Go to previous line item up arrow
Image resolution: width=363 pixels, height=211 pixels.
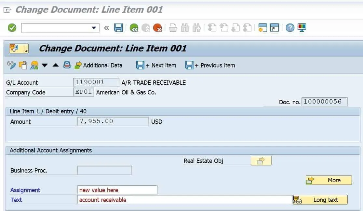(56, 65)
